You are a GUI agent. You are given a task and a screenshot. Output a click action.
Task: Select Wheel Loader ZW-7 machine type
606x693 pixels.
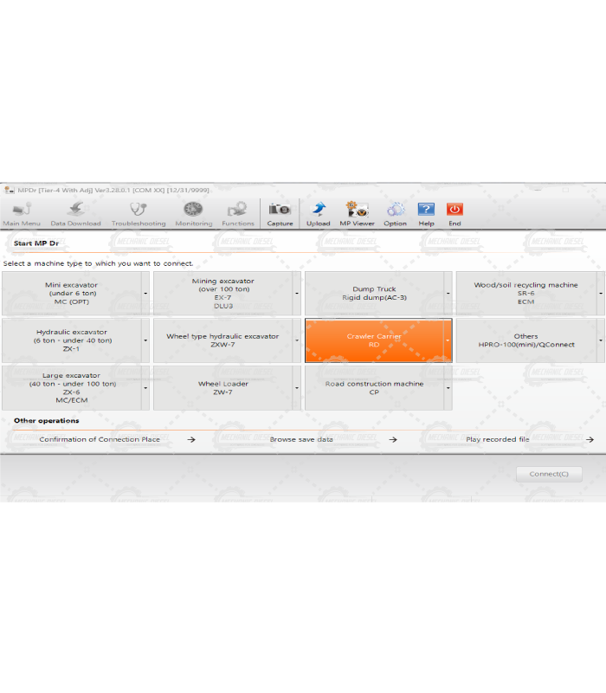(222, 388)
